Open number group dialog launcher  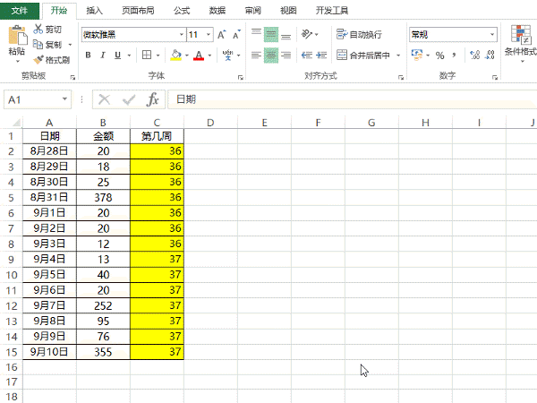(x=495, y=77)
